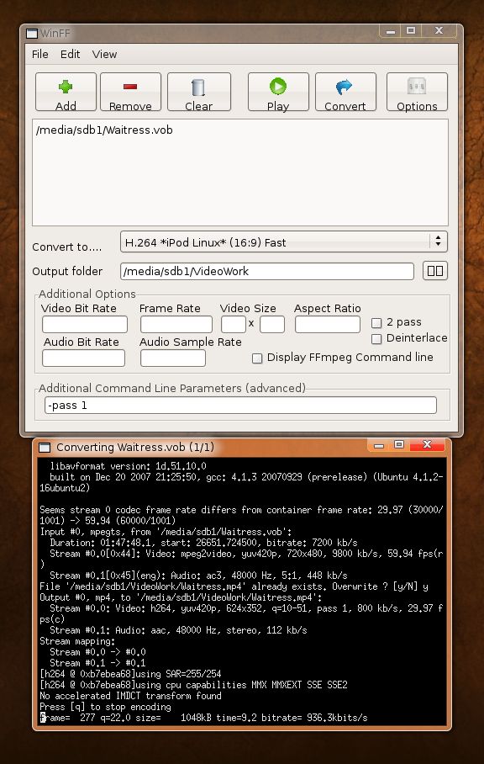Minimize the Converting Waitress.vob window
This screenshot has width=484, height=764.
point(379,445)
